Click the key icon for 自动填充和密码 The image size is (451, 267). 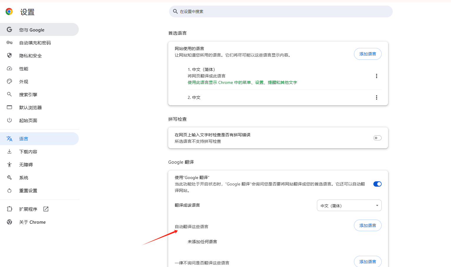pyautogui.click(x=9, y=43)
